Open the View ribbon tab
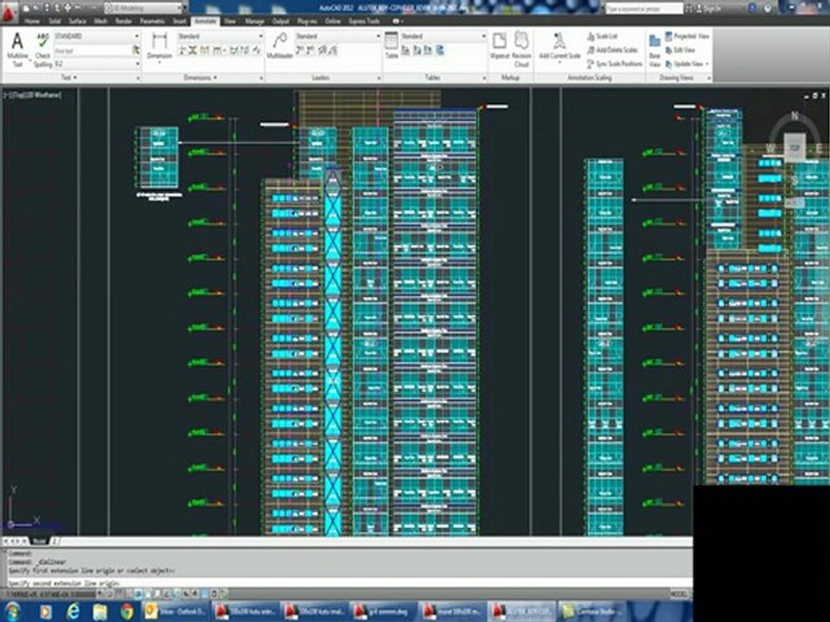Viewport: 830px width, 622px height. coord(229,21)
